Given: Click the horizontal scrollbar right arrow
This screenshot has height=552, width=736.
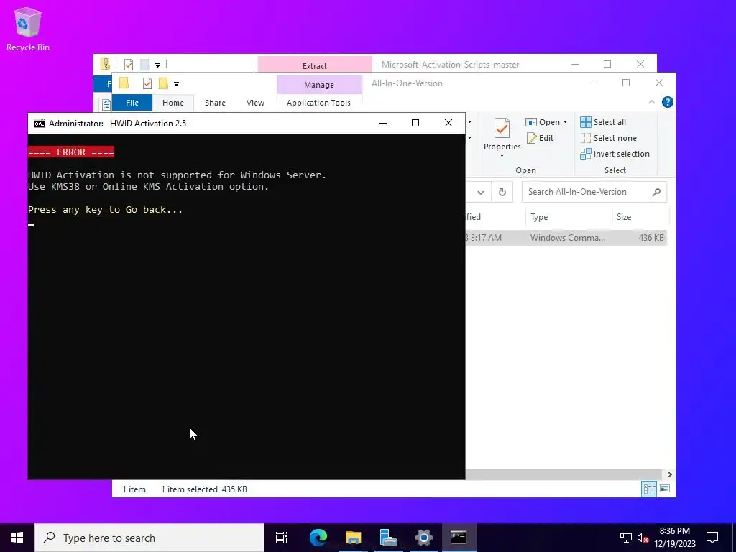Looking at the screenshot, I should pyautogui.click(x=669, y=474).
